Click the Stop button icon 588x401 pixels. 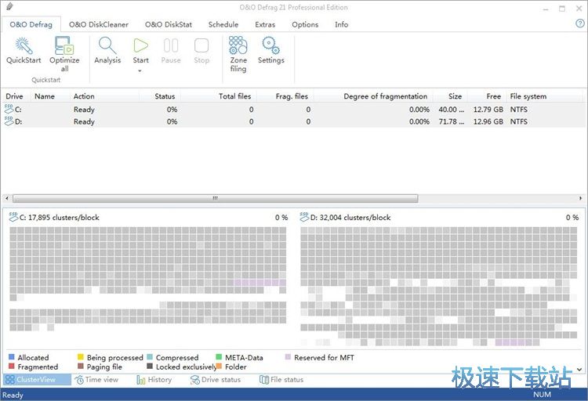click(201, 45)
